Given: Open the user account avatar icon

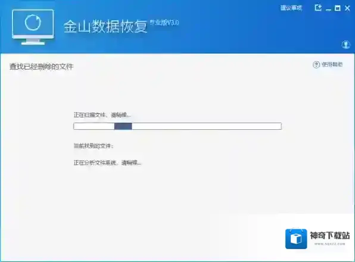Looking at the screenshot, I should coord(345,44).
